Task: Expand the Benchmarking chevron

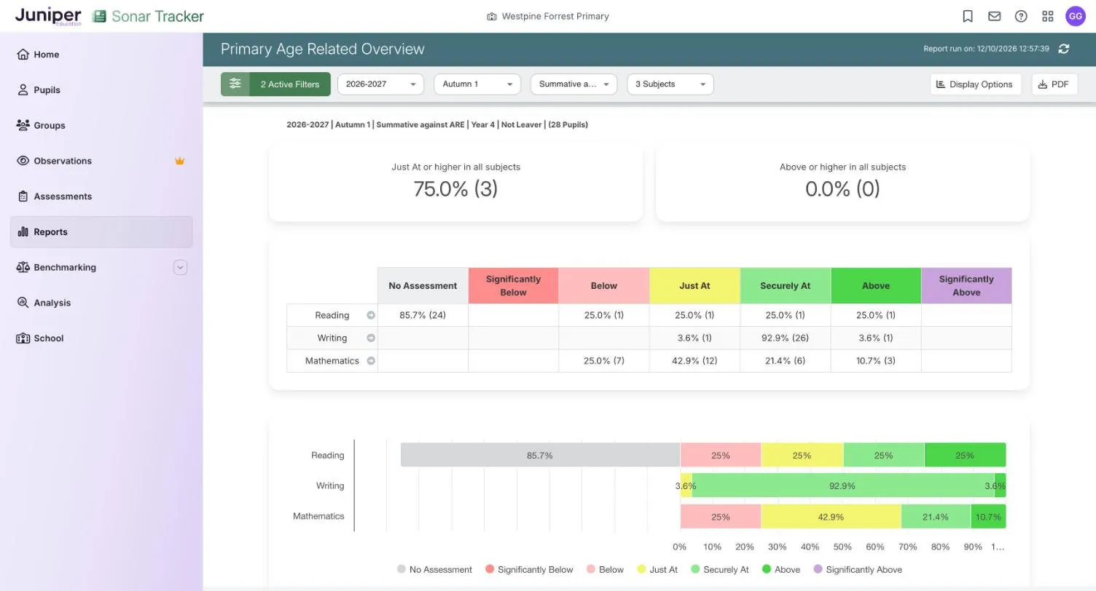Action: pyautogui.click(x=180, y=267)
